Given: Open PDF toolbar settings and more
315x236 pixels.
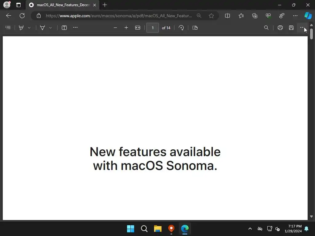Looking at the screenshot, I should [302, 27].
